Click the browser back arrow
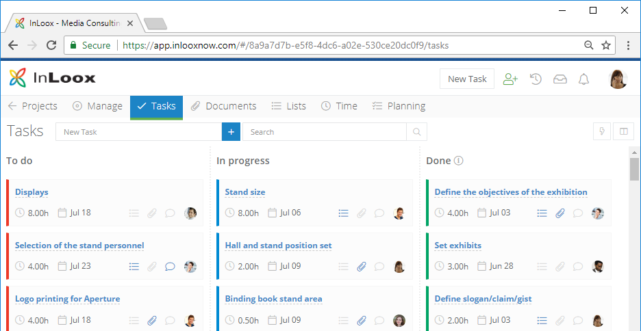The height and width of the screenshot is (331, 641). [13, 45]
